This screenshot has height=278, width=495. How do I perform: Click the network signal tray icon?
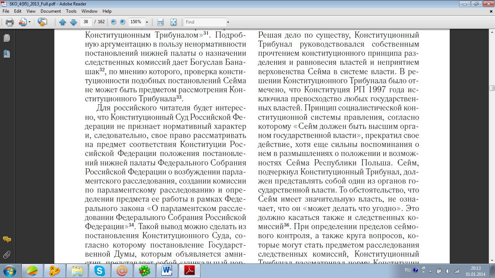point(457,271)
